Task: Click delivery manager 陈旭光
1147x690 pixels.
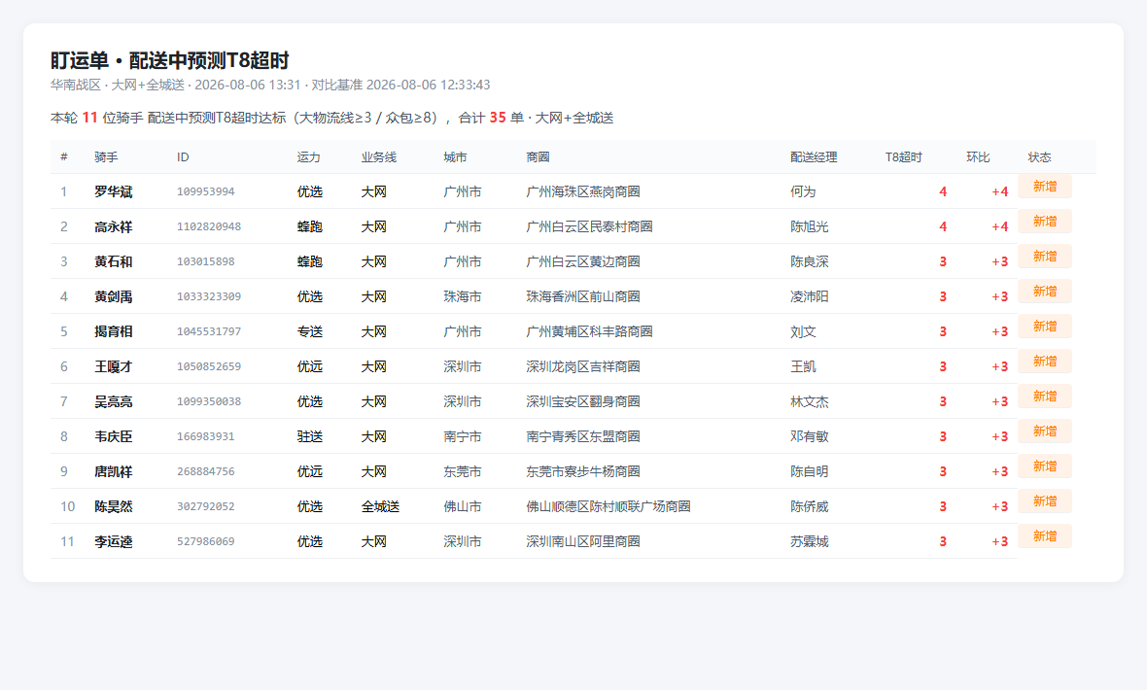Action: (810, 226)
